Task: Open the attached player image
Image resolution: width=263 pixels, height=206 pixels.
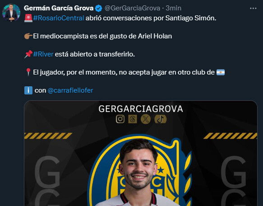Action: [x=141, y=153]
